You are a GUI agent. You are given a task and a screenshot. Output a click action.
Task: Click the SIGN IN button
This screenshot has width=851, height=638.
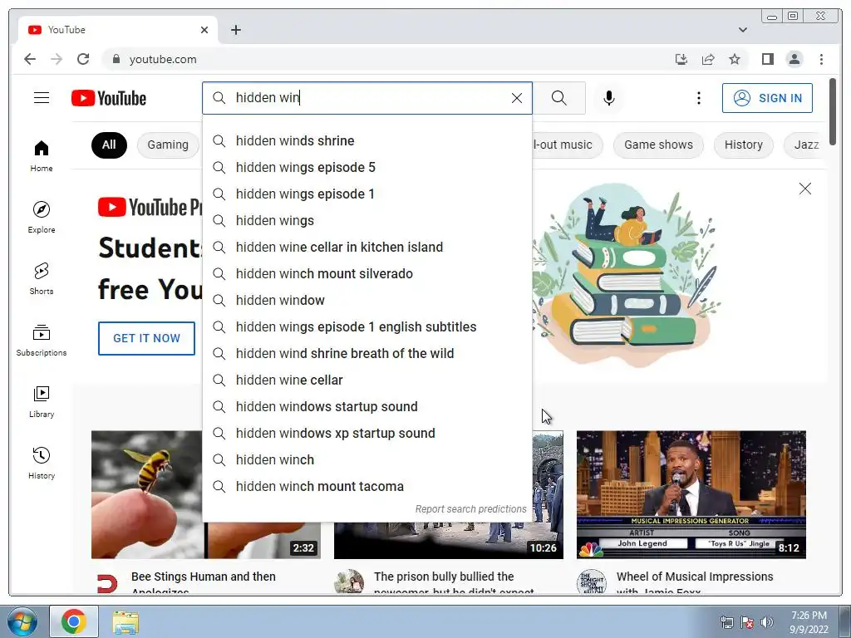(x=767, y=98)
